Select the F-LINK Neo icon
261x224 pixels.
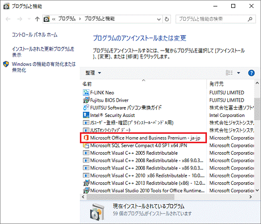pos(86,93)
